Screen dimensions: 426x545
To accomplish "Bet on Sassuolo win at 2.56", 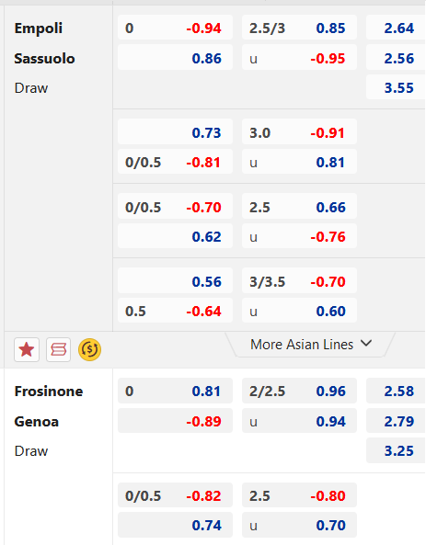I will (396, 58).
